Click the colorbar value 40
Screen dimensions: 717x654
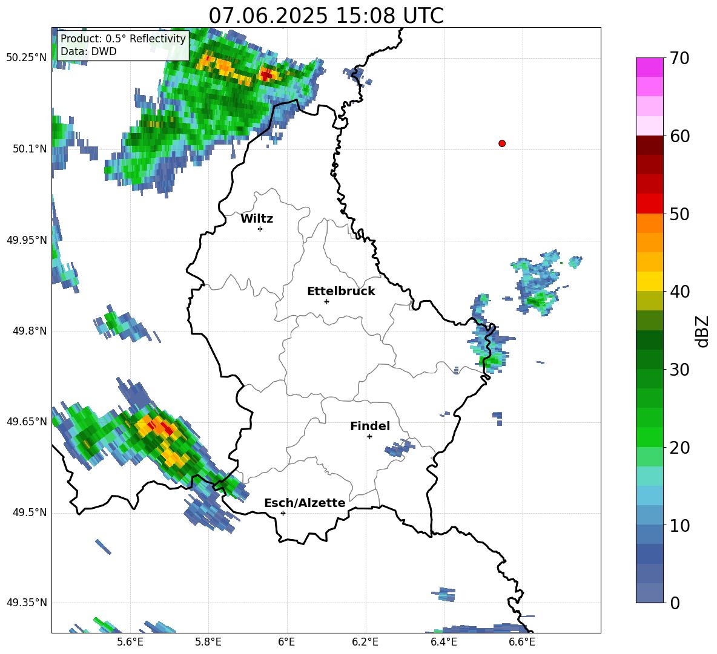coord(679,292)
